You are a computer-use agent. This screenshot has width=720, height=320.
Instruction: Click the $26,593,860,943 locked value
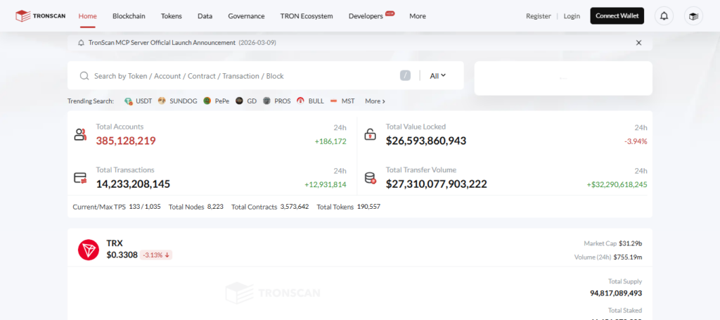click(426, 141)
